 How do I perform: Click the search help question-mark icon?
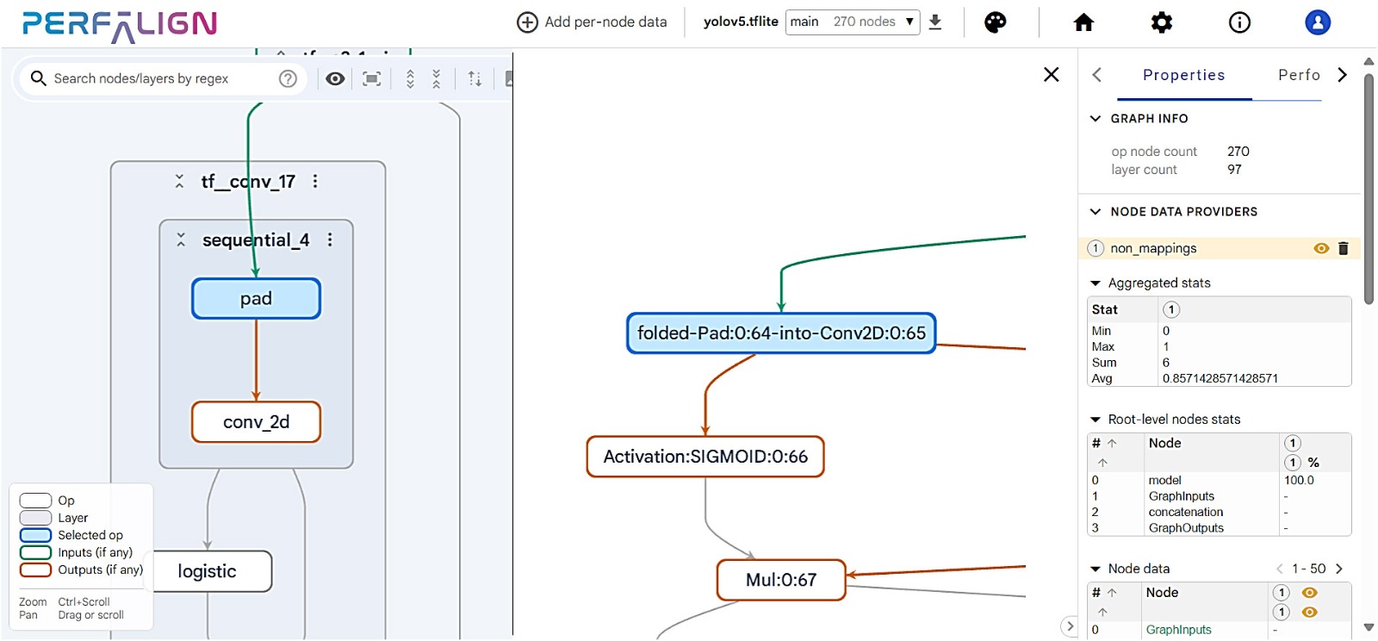tap(288, 78)
